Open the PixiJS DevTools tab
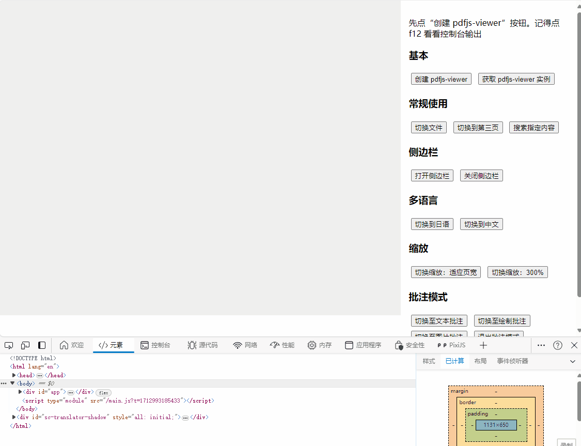This screenshot has width=581, height=446. tap(451, 345)
